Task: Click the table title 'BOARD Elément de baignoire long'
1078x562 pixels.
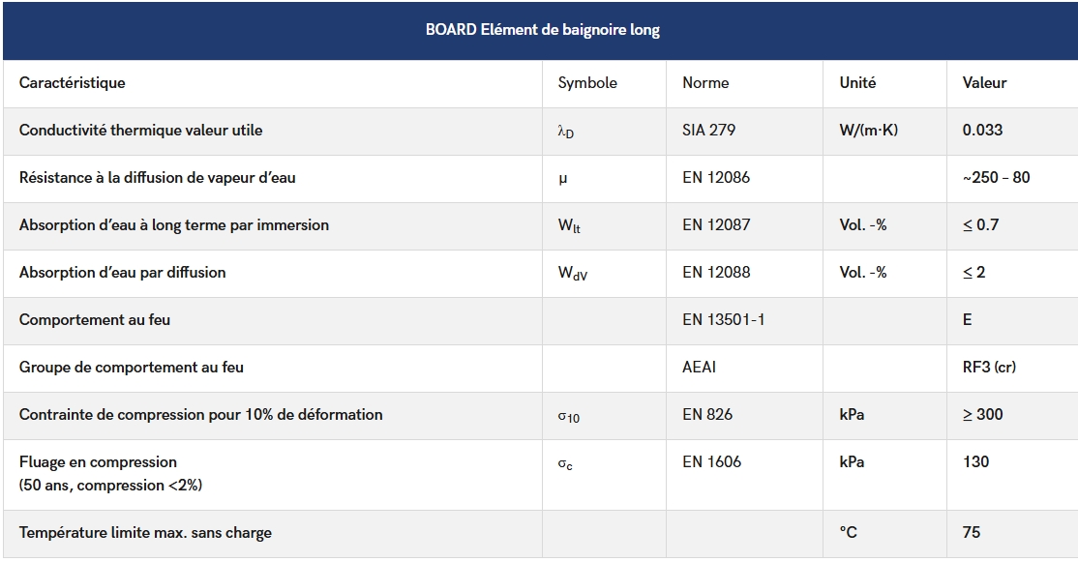Action: click(x=542, y=30)
